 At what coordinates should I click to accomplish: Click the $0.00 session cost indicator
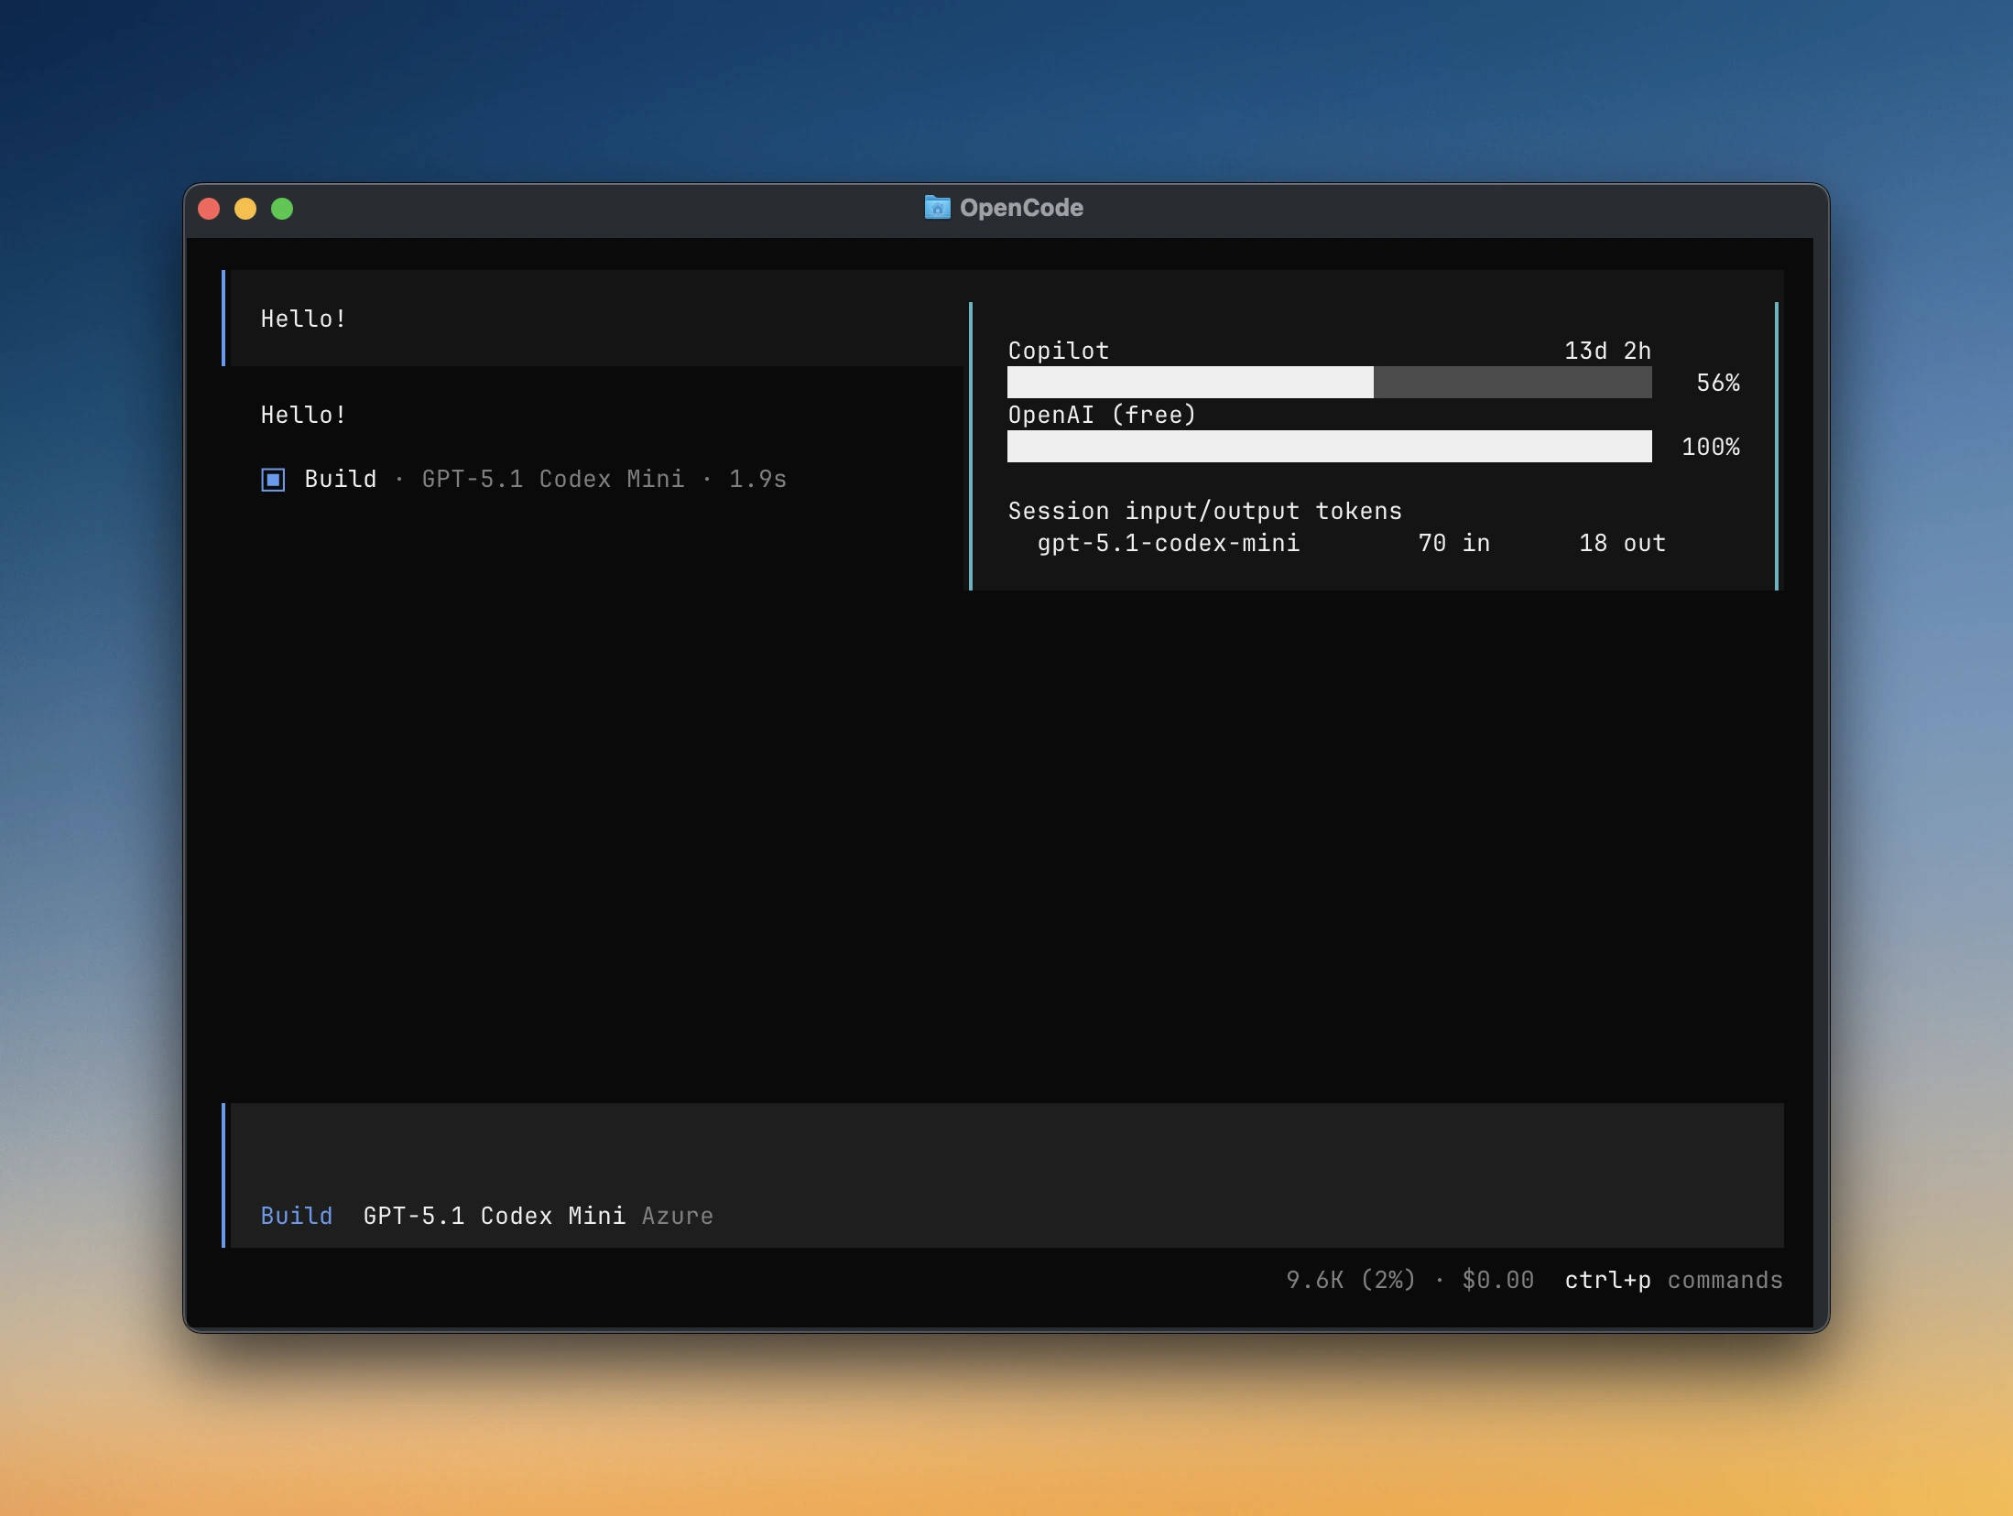[x=1496, y=1281]
